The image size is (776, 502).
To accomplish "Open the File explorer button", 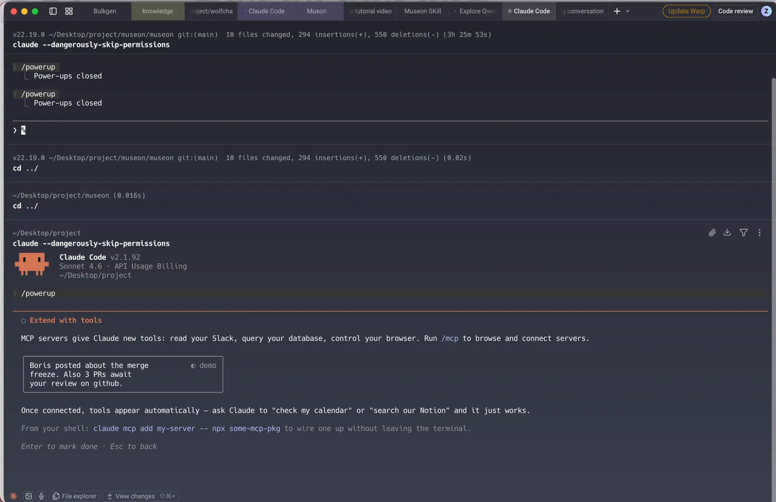I will click(x=75, y=496).
